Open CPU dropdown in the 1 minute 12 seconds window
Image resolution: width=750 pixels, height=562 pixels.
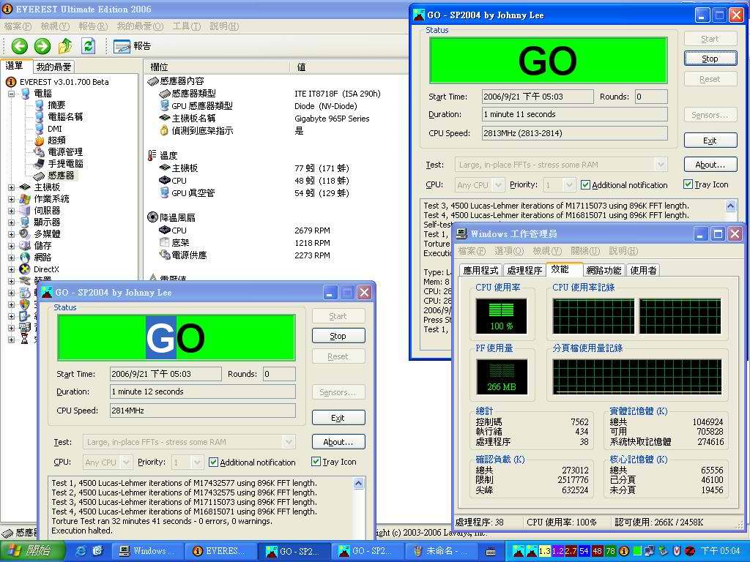tap(126, 462)
